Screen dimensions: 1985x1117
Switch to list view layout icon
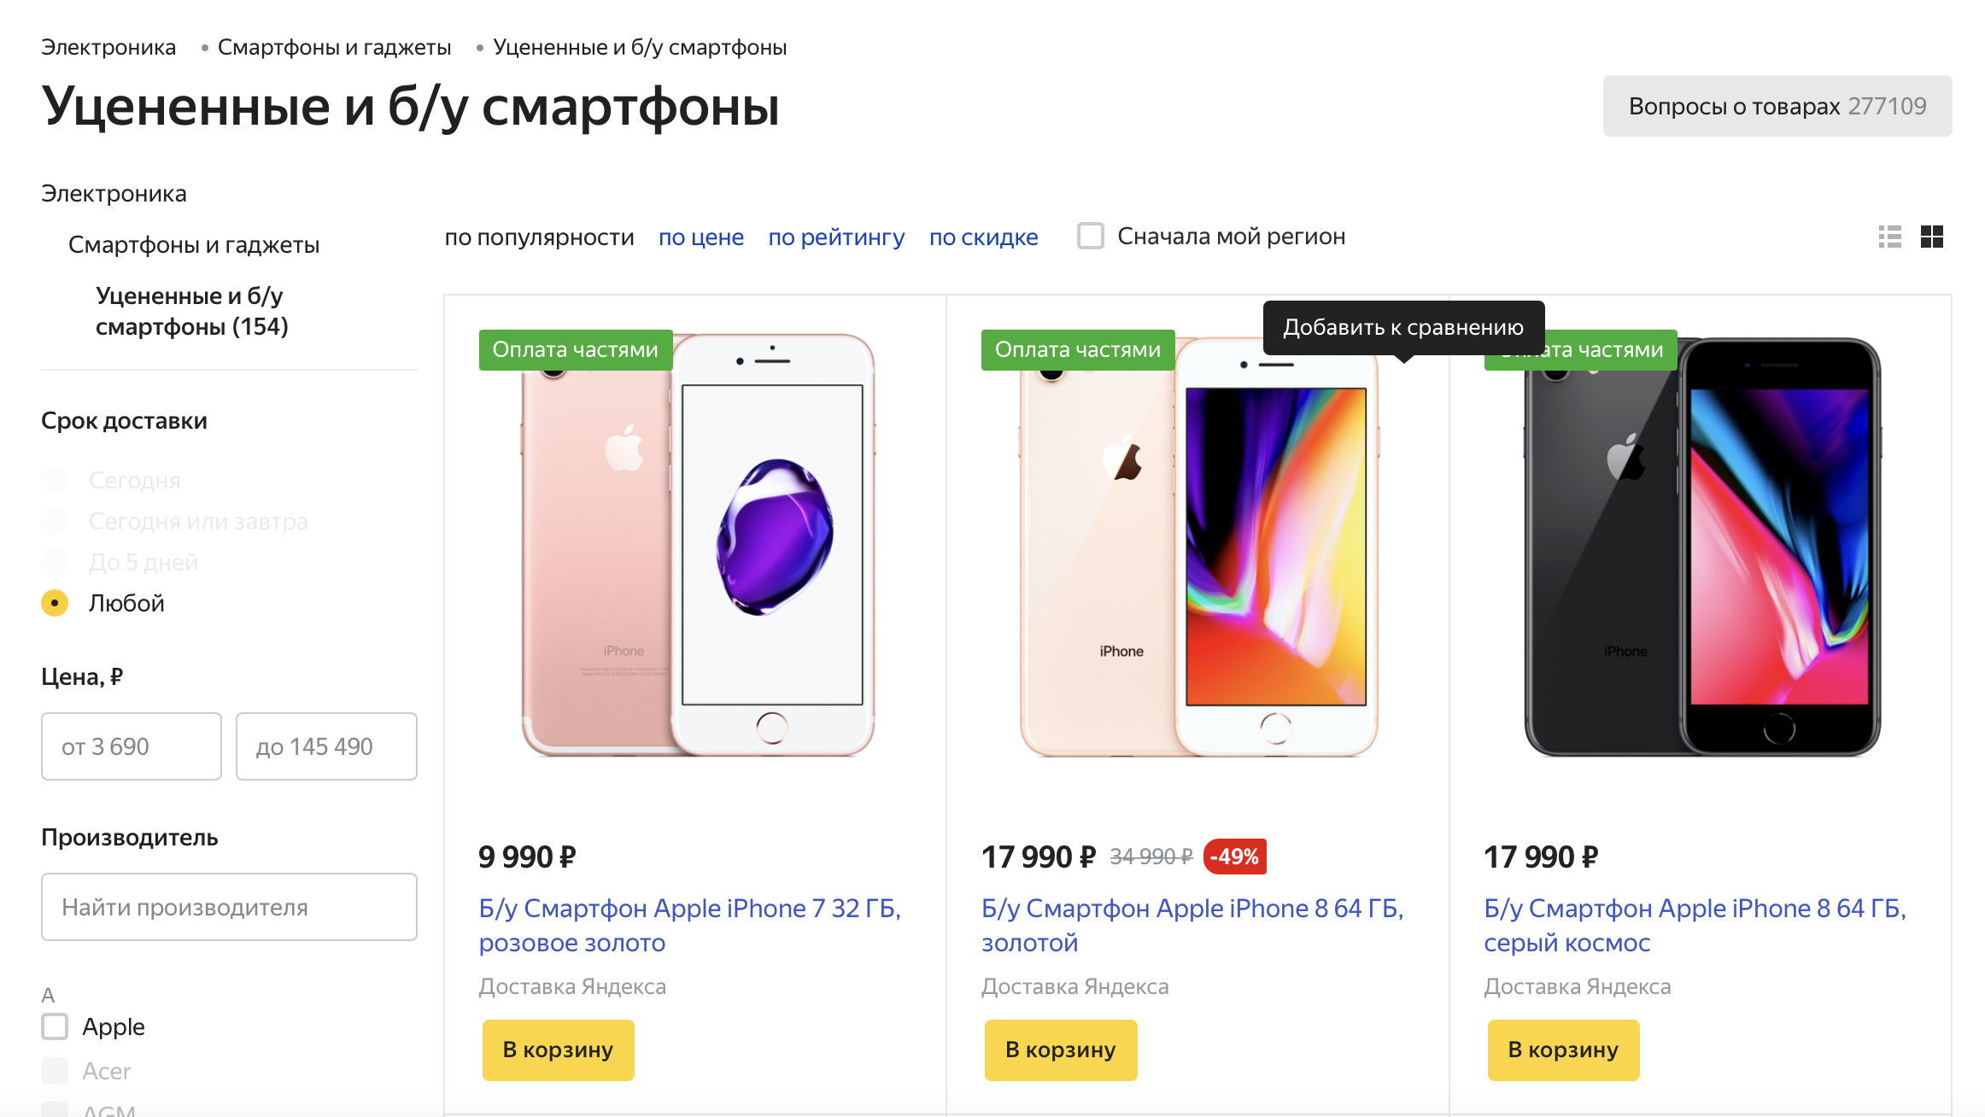1889,237
